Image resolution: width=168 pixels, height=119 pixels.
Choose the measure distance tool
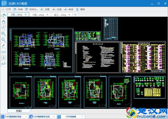pos(4,52)
